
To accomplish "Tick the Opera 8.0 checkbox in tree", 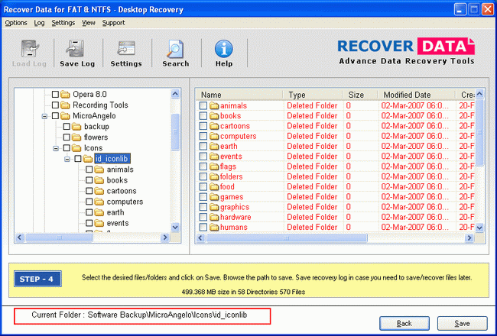I will coord(55,95).
